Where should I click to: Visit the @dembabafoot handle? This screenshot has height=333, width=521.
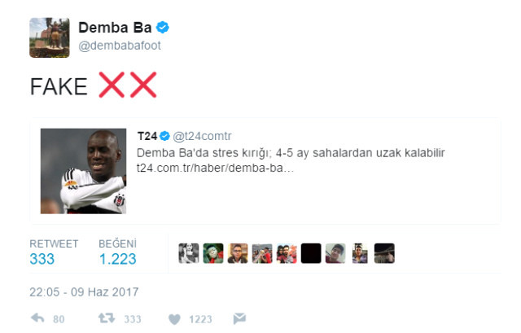[120, 46]
